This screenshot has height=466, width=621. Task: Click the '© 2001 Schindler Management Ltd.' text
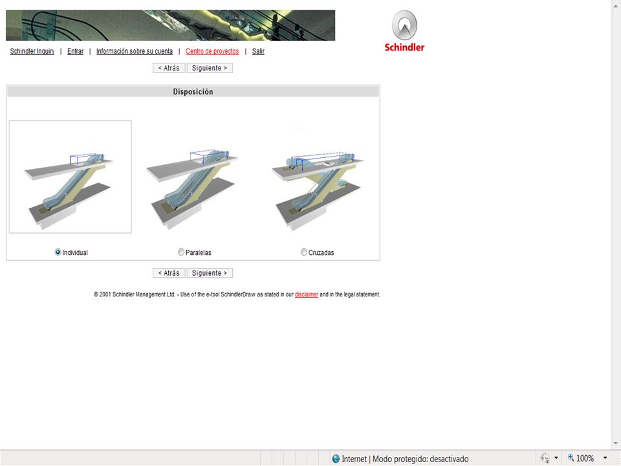click(135, 294)
